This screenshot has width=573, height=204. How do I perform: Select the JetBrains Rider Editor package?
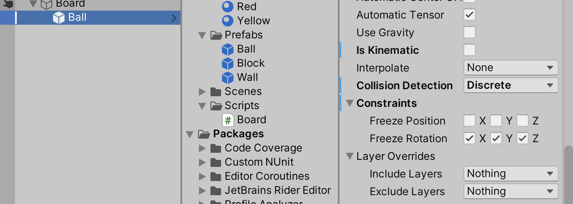[x=278, y=190]
